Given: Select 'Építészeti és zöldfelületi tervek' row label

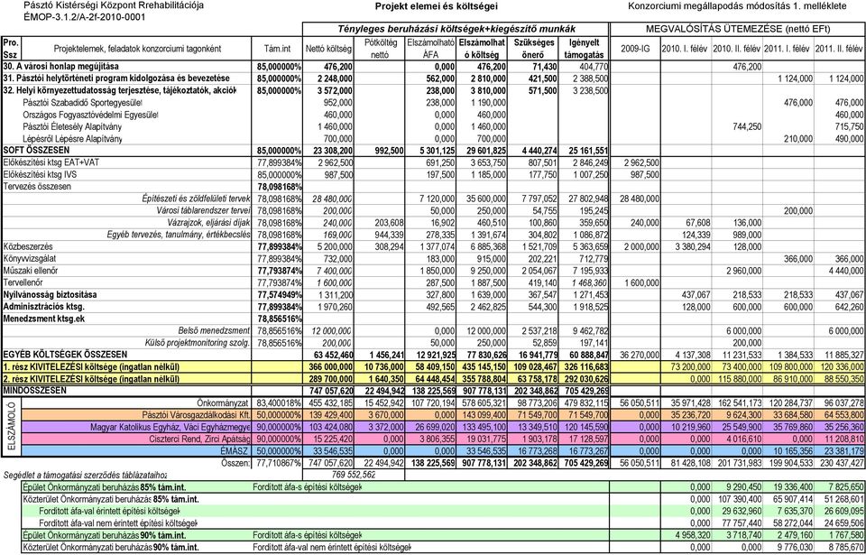Looking at the screenshot, I should tap(197, 199).
